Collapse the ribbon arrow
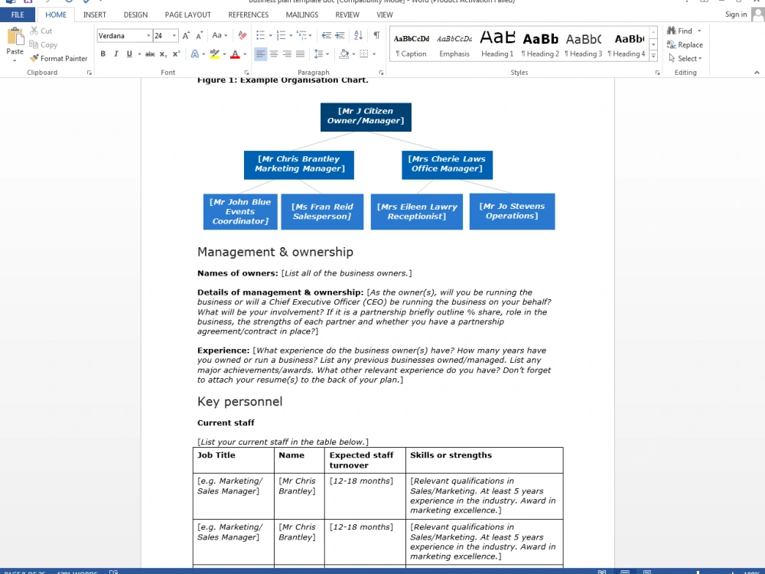 click(x=757, y=73)
